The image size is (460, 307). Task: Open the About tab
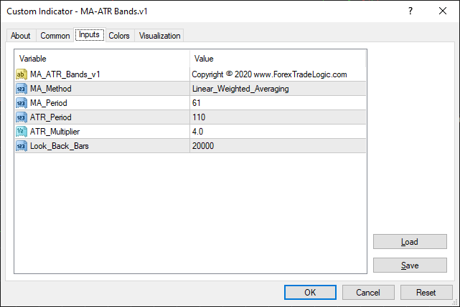tap(21, 36)
